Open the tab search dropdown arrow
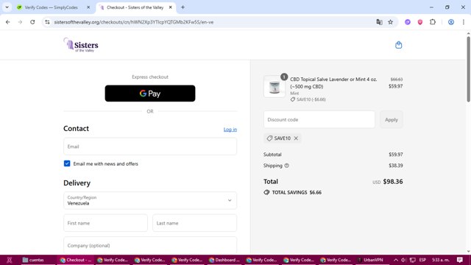 [x=7, y=7]
